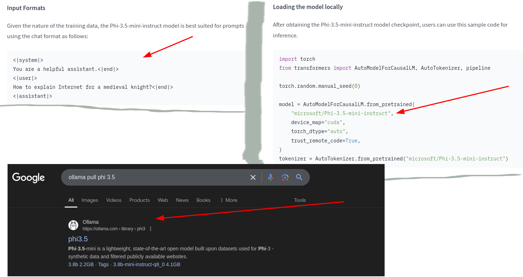Screen dimensions: 523x277
Task: Click the Web results tab
Action: (163, 200)
